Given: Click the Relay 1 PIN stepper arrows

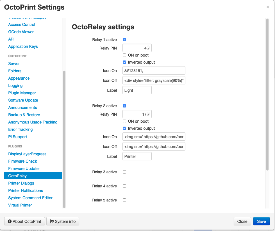Looking at the screenshot, I should [148, 48].
